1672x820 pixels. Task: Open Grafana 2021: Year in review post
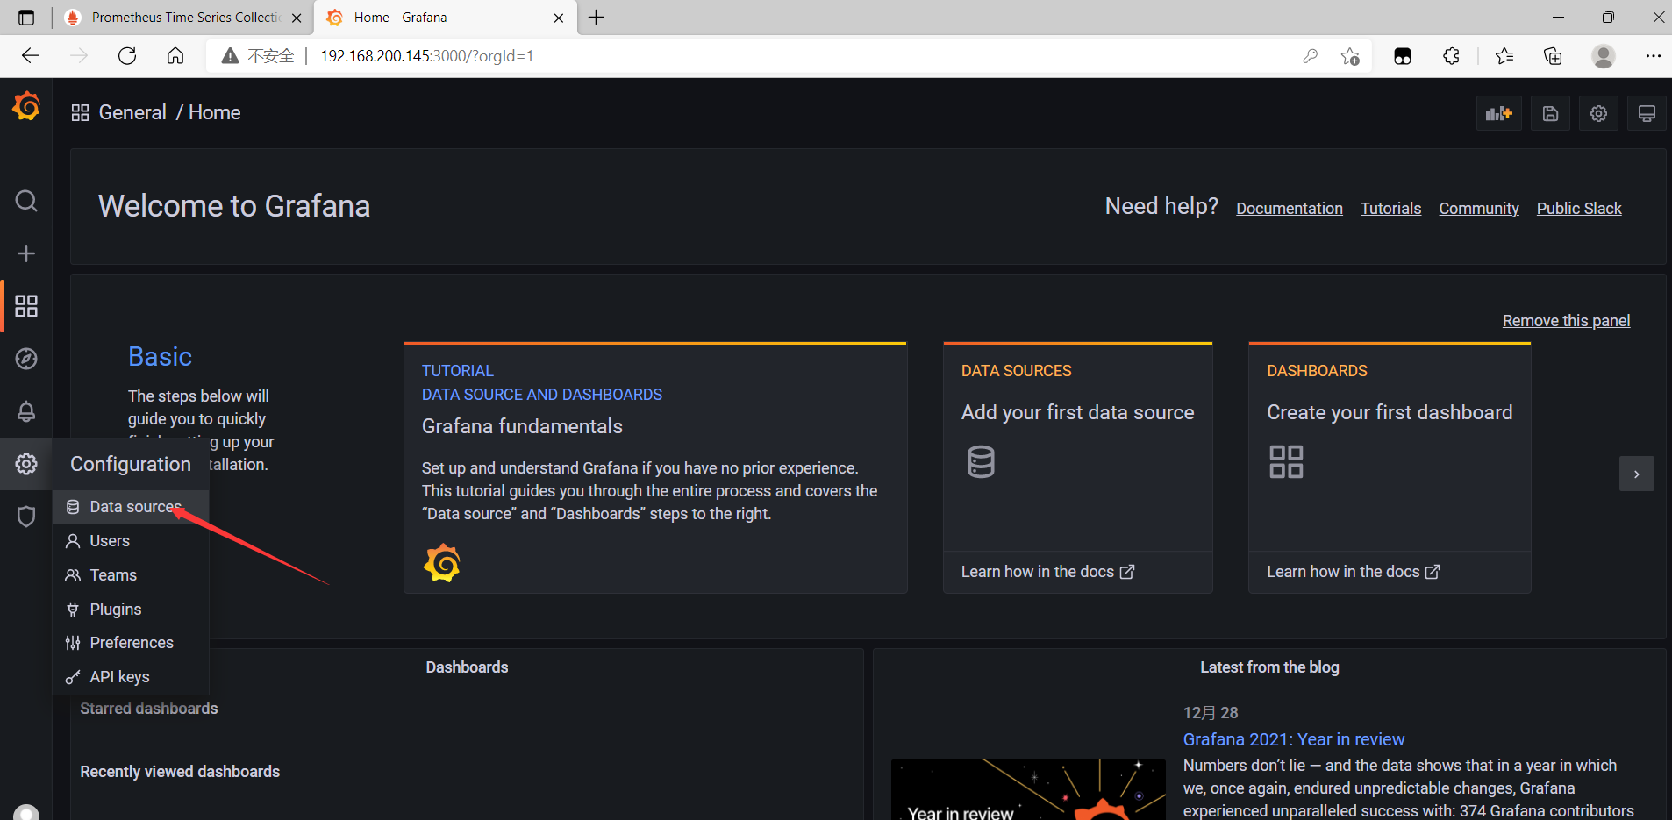pyautogui.click(x=1293, y=739)
